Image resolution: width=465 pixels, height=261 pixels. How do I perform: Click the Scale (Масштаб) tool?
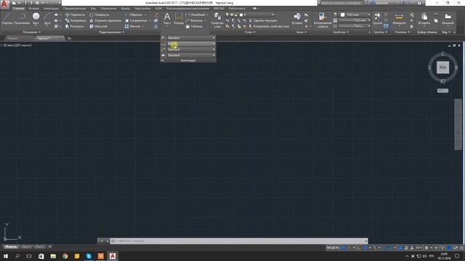tap(99, 26)
